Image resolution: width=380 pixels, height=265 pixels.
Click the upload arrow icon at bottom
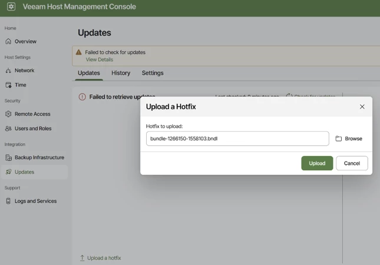82,258
